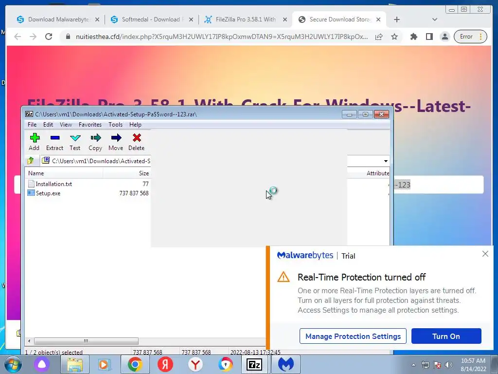Viewport: 498px width, 374px height.
Task: Open the Action Center flag icon
Action: click(x=437, y=365)
